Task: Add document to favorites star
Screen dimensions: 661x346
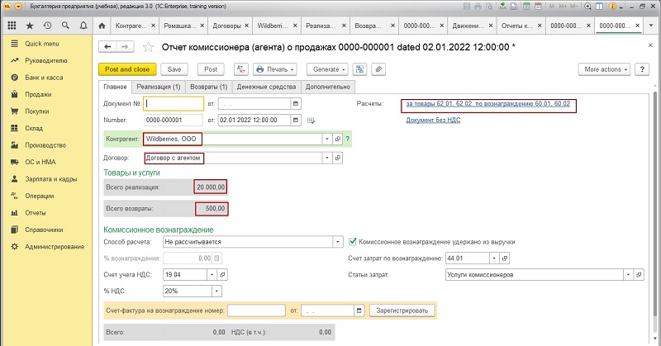Action: pyautogui.click(x=148, y=47)
